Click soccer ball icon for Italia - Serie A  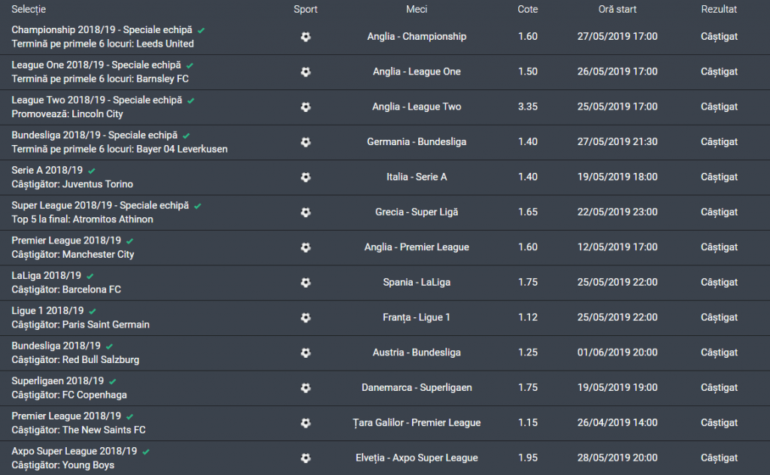[x=305, y=177]
